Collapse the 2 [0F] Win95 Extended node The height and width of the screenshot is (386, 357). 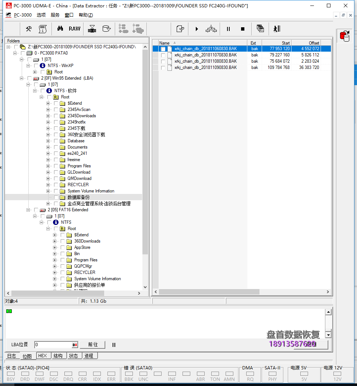[21, 78]
